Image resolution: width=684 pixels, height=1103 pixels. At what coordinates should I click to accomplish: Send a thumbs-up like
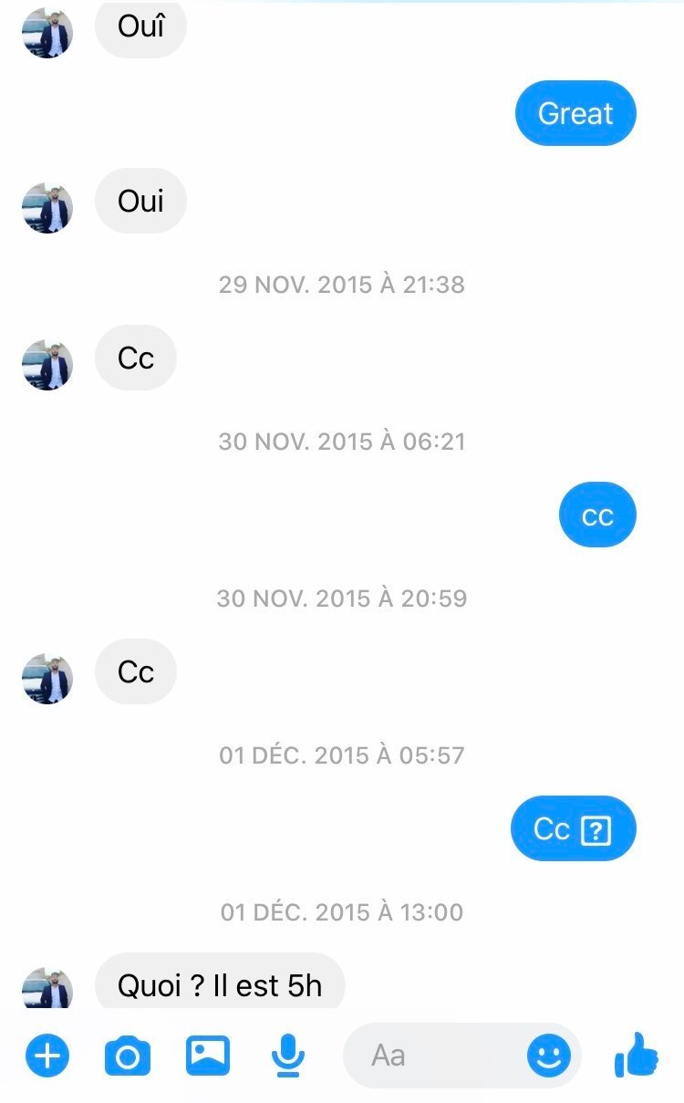637,1055
